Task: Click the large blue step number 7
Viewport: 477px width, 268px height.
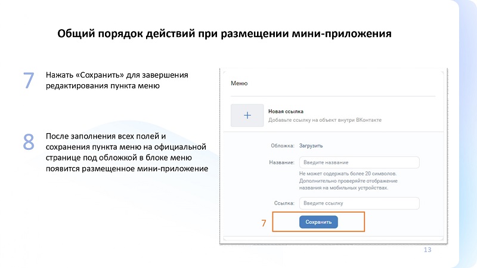Action: pos(29,81)
